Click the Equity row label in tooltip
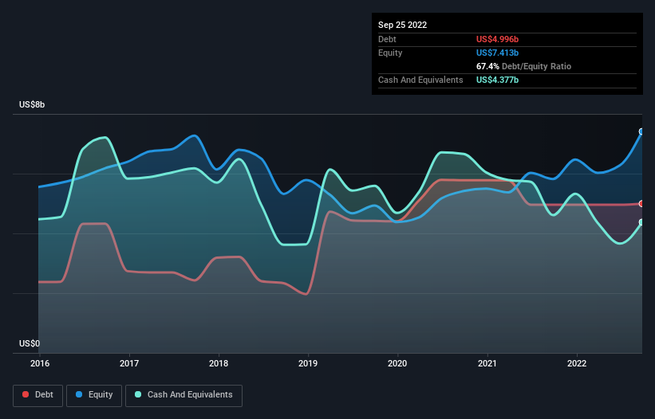 point(390,53)
